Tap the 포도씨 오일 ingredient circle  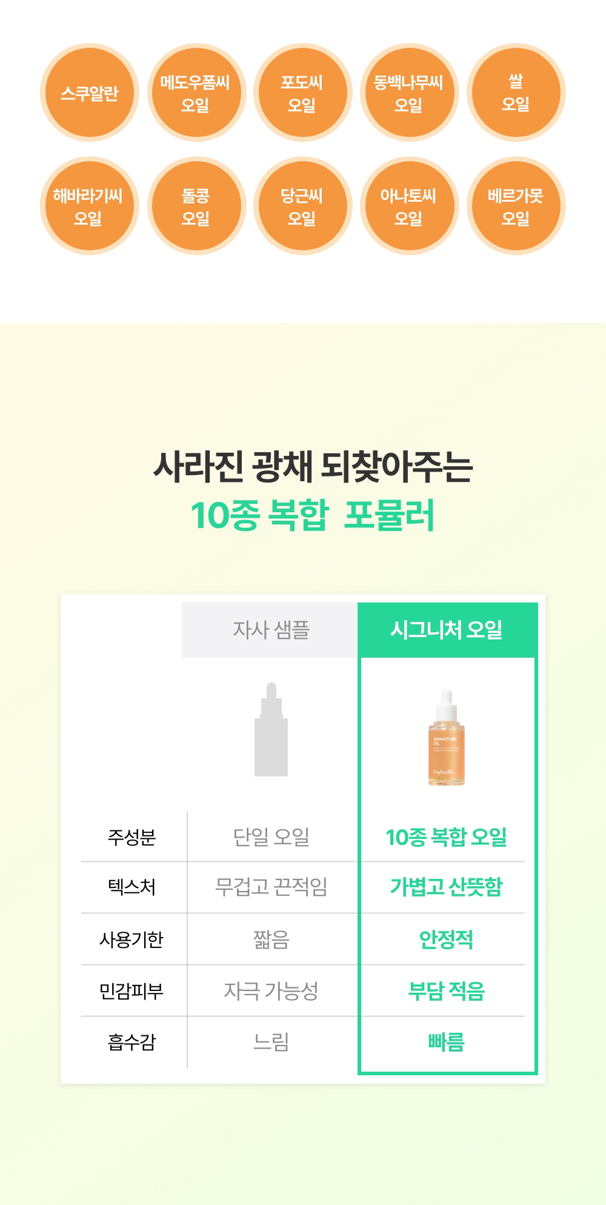[x=303, y=93]
